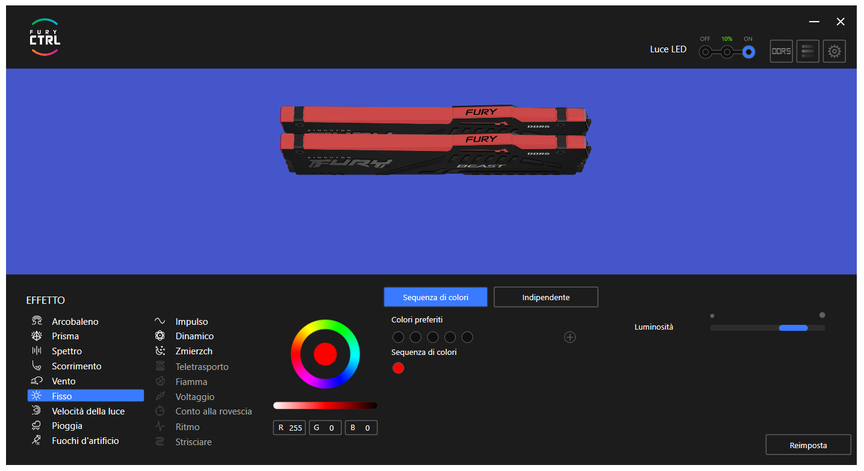Switch to Indipendente tab
The image size is (864, 471).
pos(546,297)
